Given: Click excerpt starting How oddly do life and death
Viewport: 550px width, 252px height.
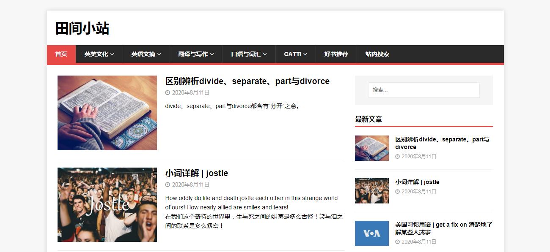Looking at the screenshot, I should 251,203.
